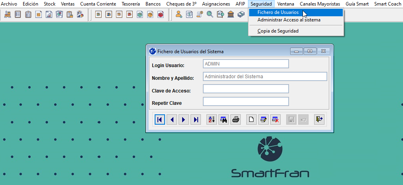
Task: Click the Login Usuario field
Action: [x=246, y=64]
